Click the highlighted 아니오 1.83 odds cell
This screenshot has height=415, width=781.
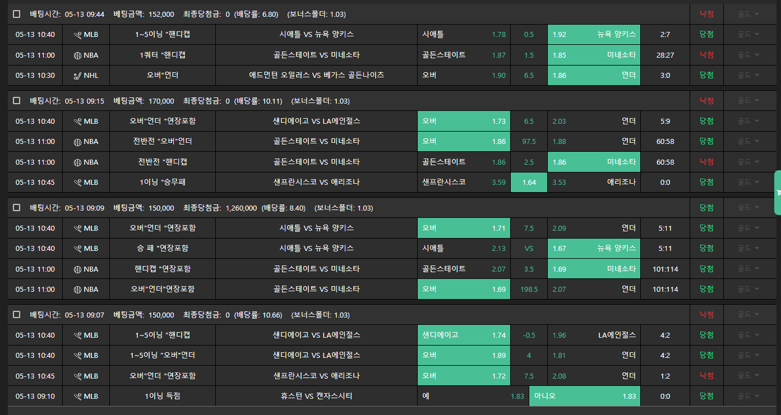585,397
